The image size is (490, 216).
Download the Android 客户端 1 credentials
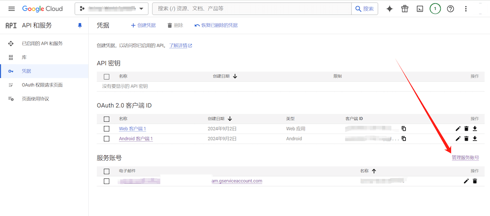474,138
